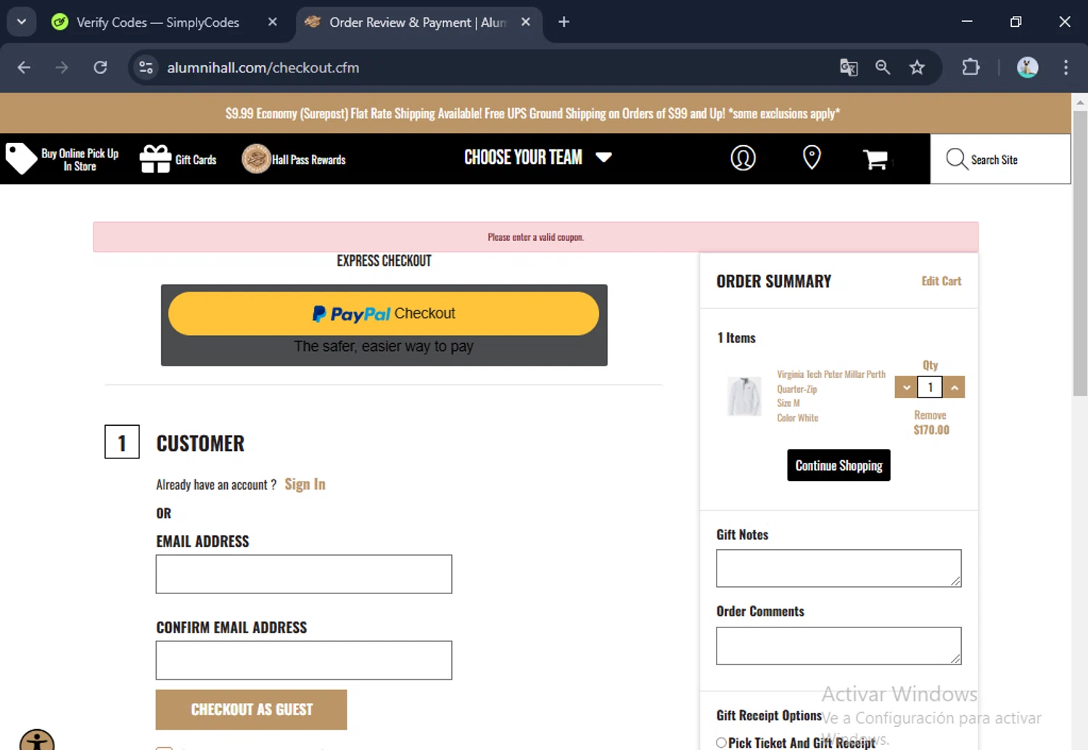Open a new browser tab
This screenshot has width=1088, height=750.
(564, 22)
